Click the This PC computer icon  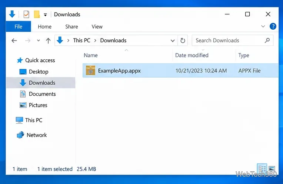tap(19, 120)
